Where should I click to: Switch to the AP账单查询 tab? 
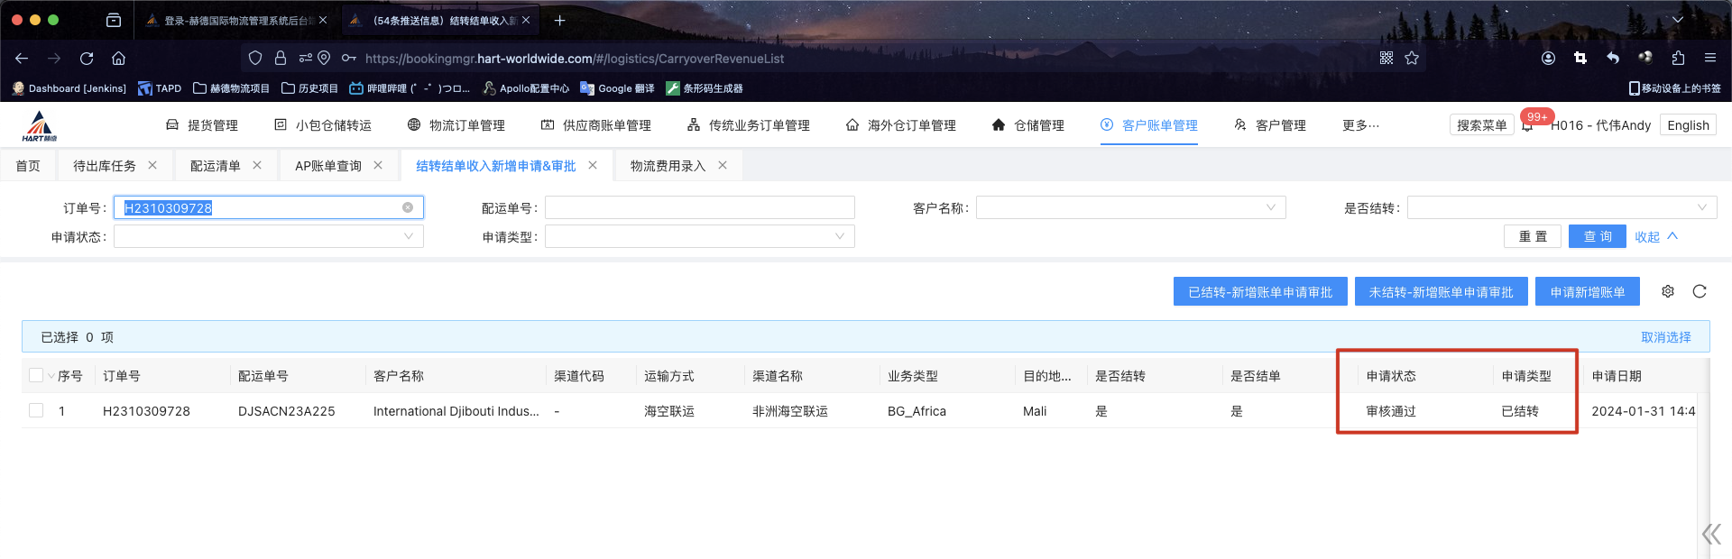click(x=327, y=166)
